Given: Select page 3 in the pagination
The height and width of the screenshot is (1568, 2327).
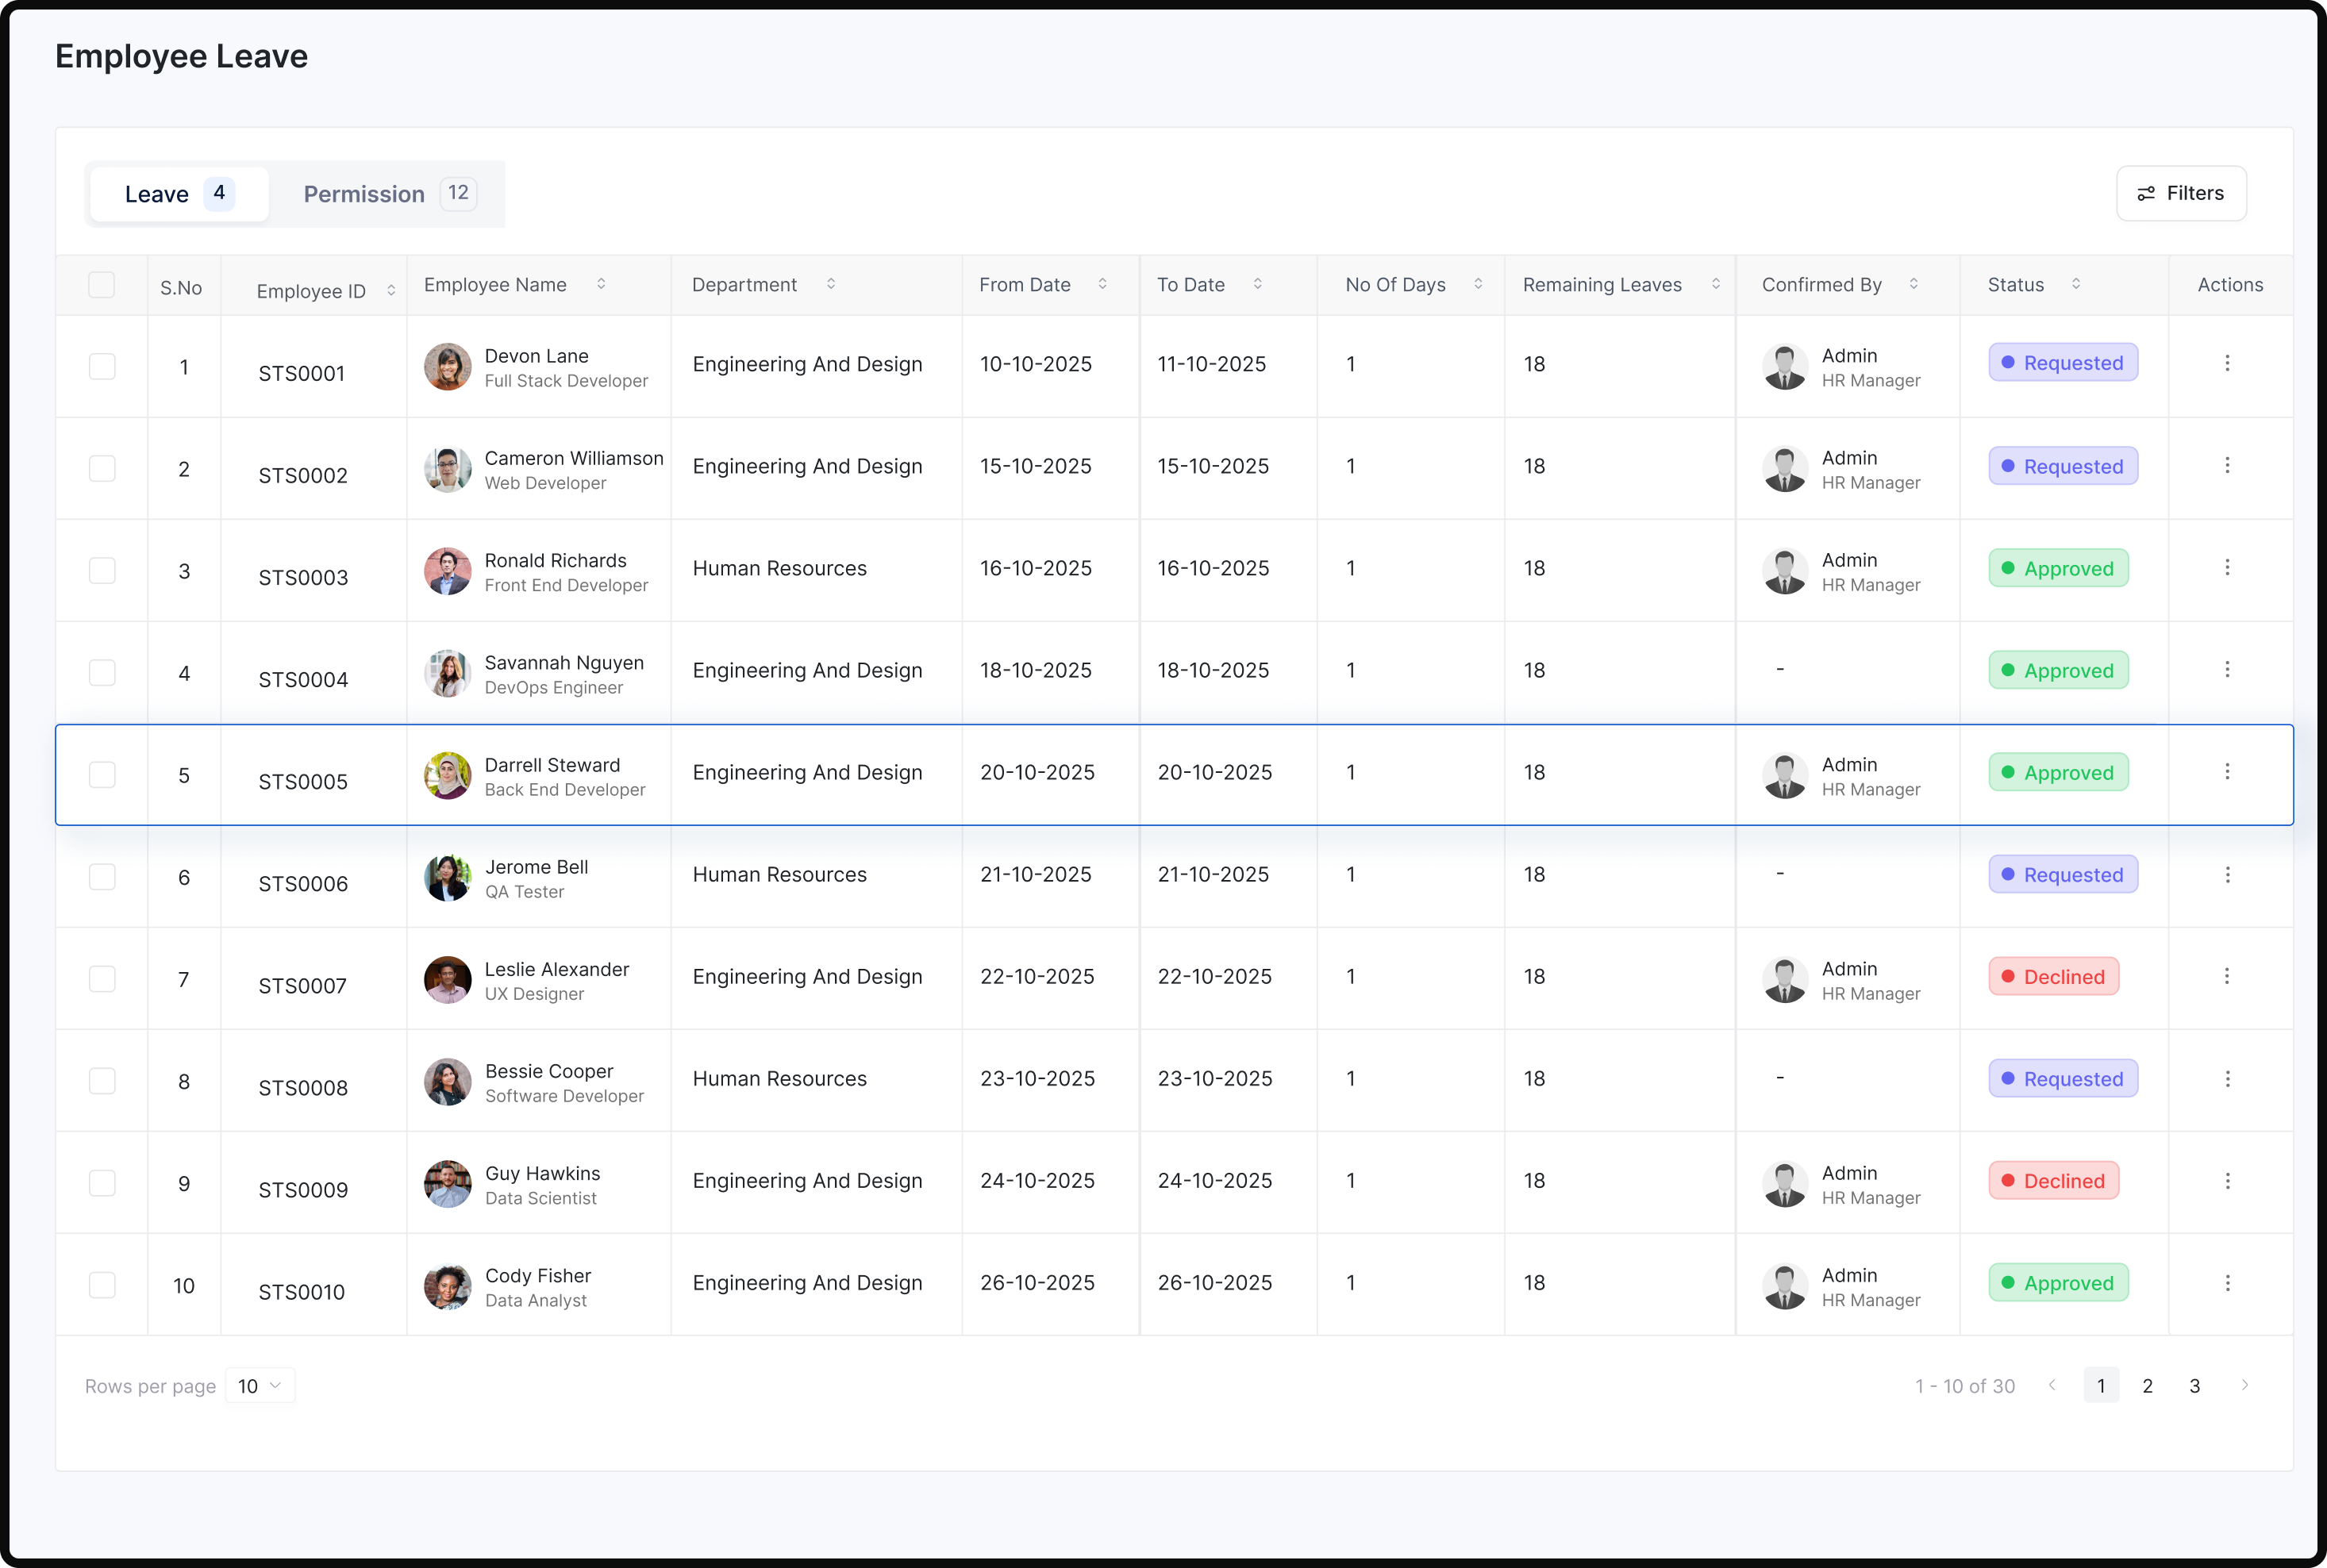Looking at the screenshot, I should pyautogui.click(x=2195, y=1385).
